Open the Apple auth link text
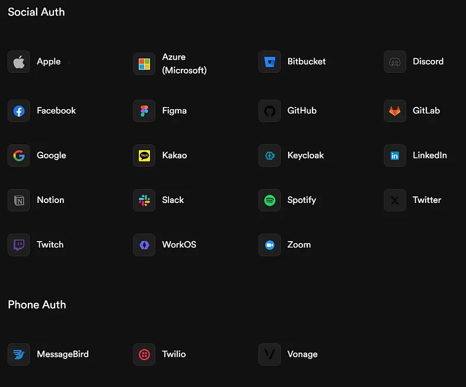 pyautogui.click(x=49, y=62)
